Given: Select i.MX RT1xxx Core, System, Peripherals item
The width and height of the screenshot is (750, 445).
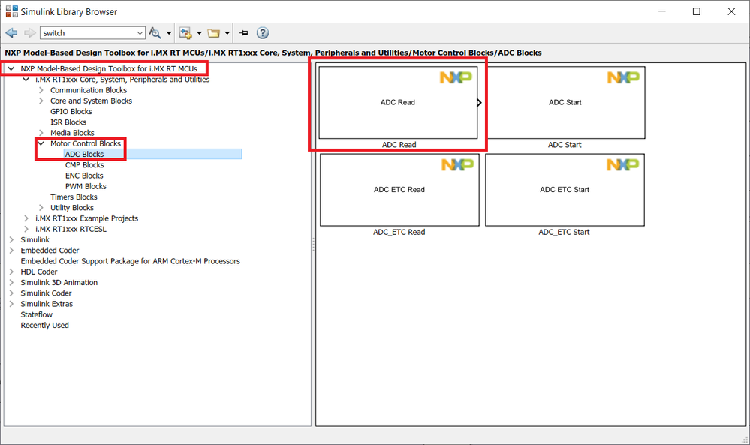Looking at the screenshot, I should (x=122, y=80).
